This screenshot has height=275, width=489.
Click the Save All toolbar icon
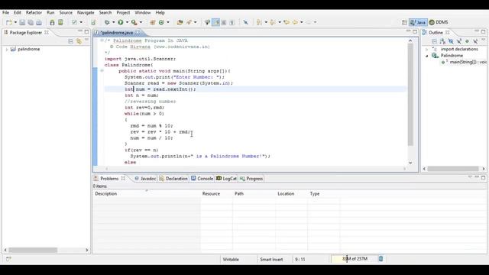tap(31, 22)
